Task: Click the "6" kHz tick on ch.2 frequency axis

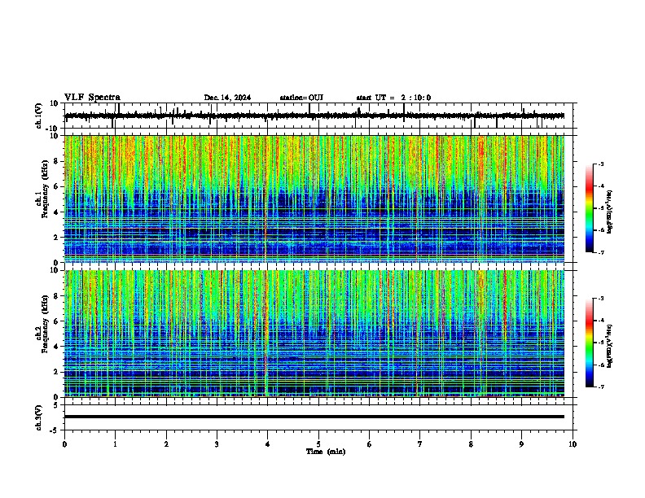Action: point(57,321)
